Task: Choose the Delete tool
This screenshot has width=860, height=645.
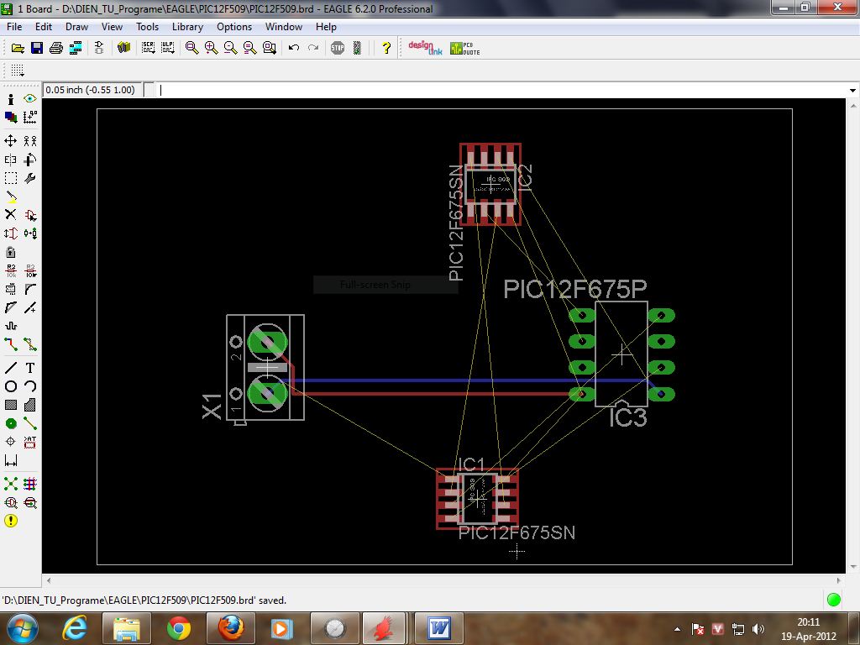Action: coord(11,215)
